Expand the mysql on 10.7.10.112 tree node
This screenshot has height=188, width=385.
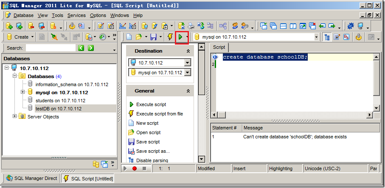[23, 92]
